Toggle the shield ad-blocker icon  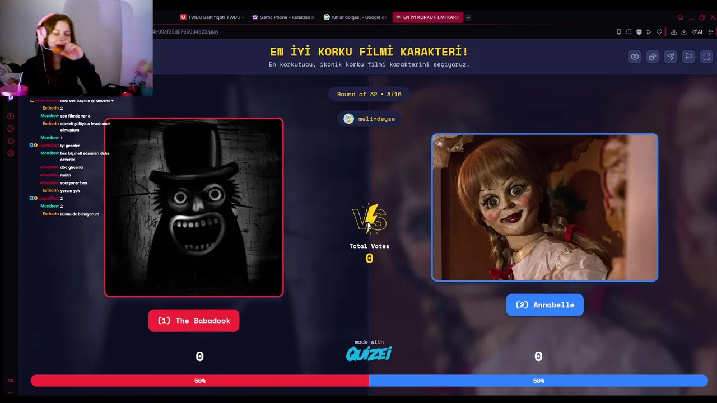click(x=639, y=32)
